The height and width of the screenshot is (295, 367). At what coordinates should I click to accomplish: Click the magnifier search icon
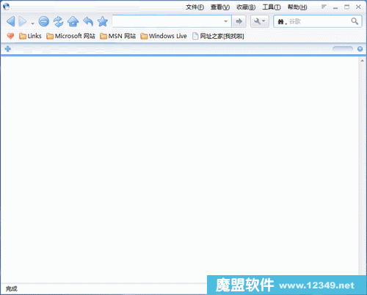355,21
